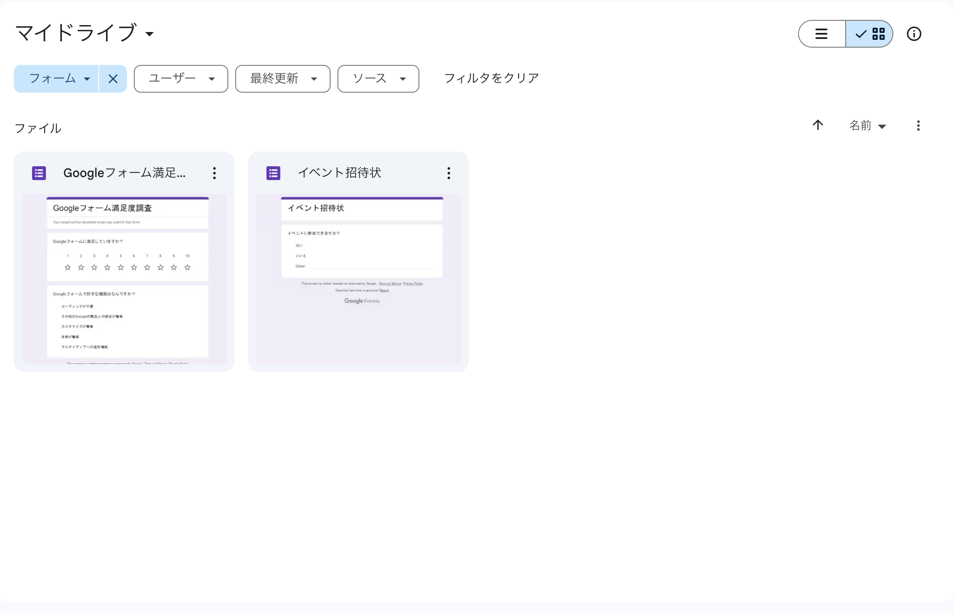Click Forms icon on イベント招待状 card
The width and height of the screenshot is (954, 613).
273,173
